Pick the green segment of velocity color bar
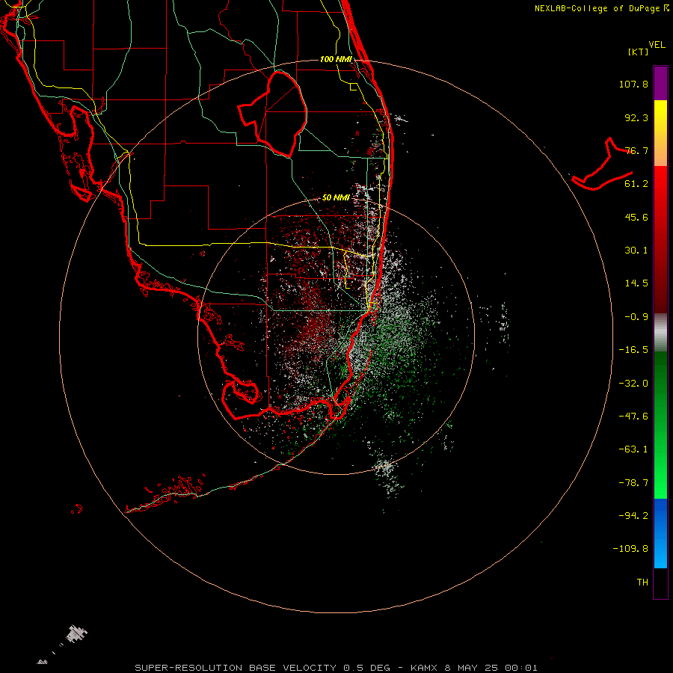 [660, 425]
